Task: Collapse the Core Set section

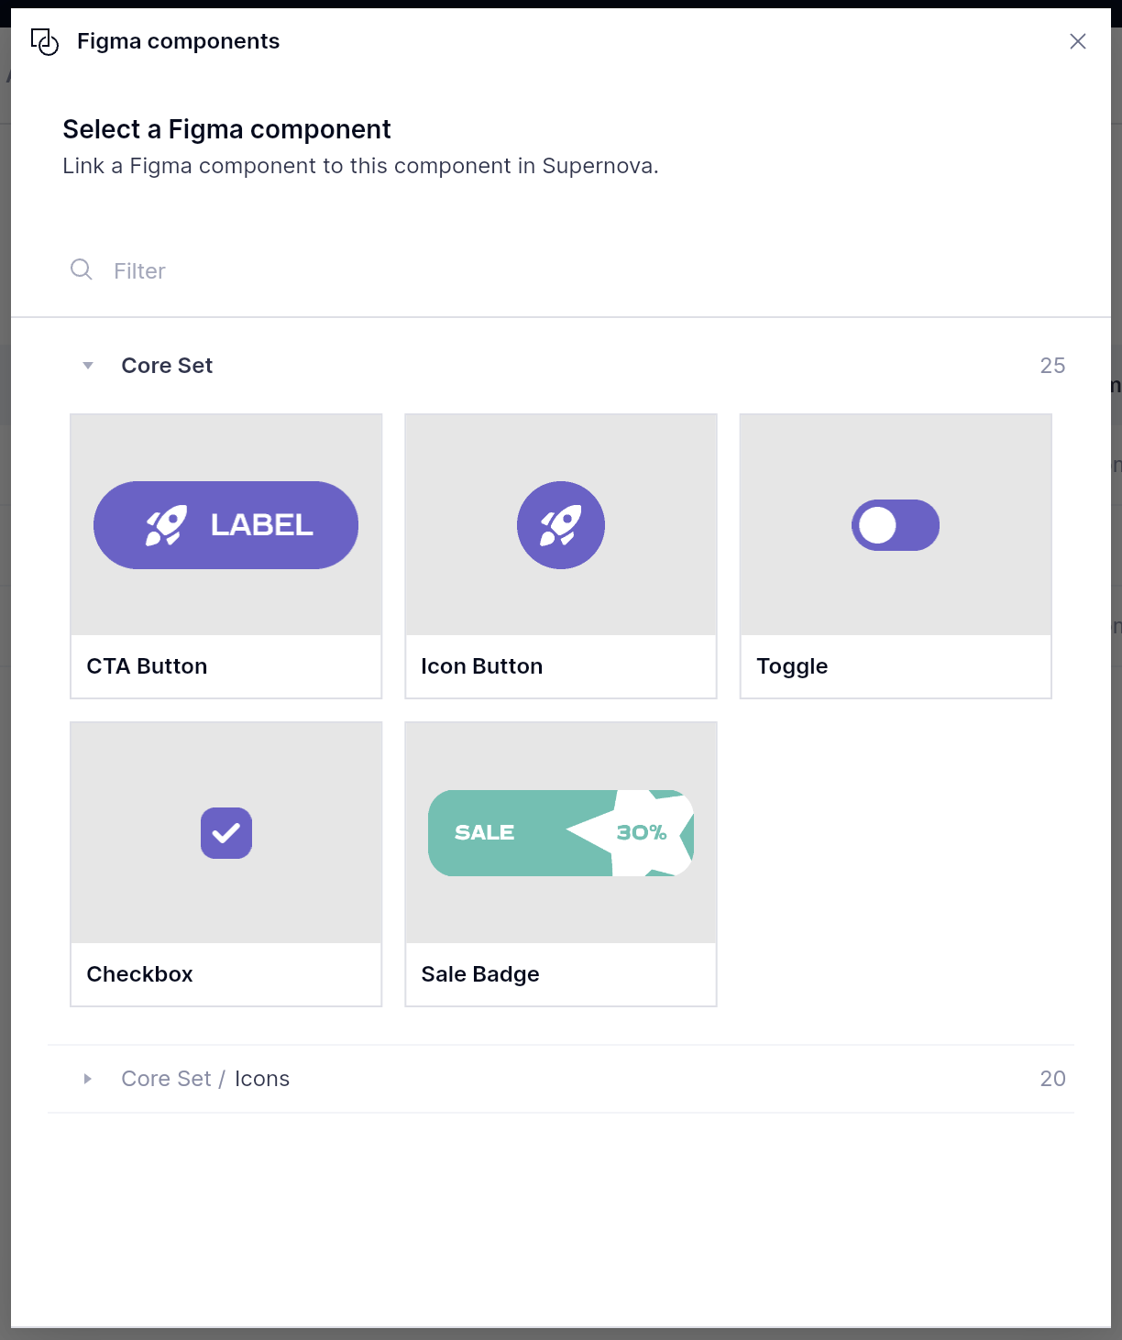Action: click(x=88, y=366)
